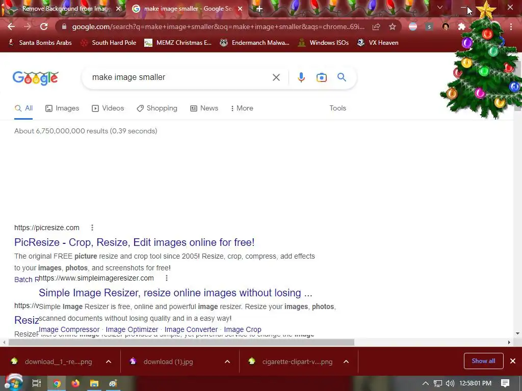Click the scroll left arrow of horizontal scrollbar

(4, 342)
